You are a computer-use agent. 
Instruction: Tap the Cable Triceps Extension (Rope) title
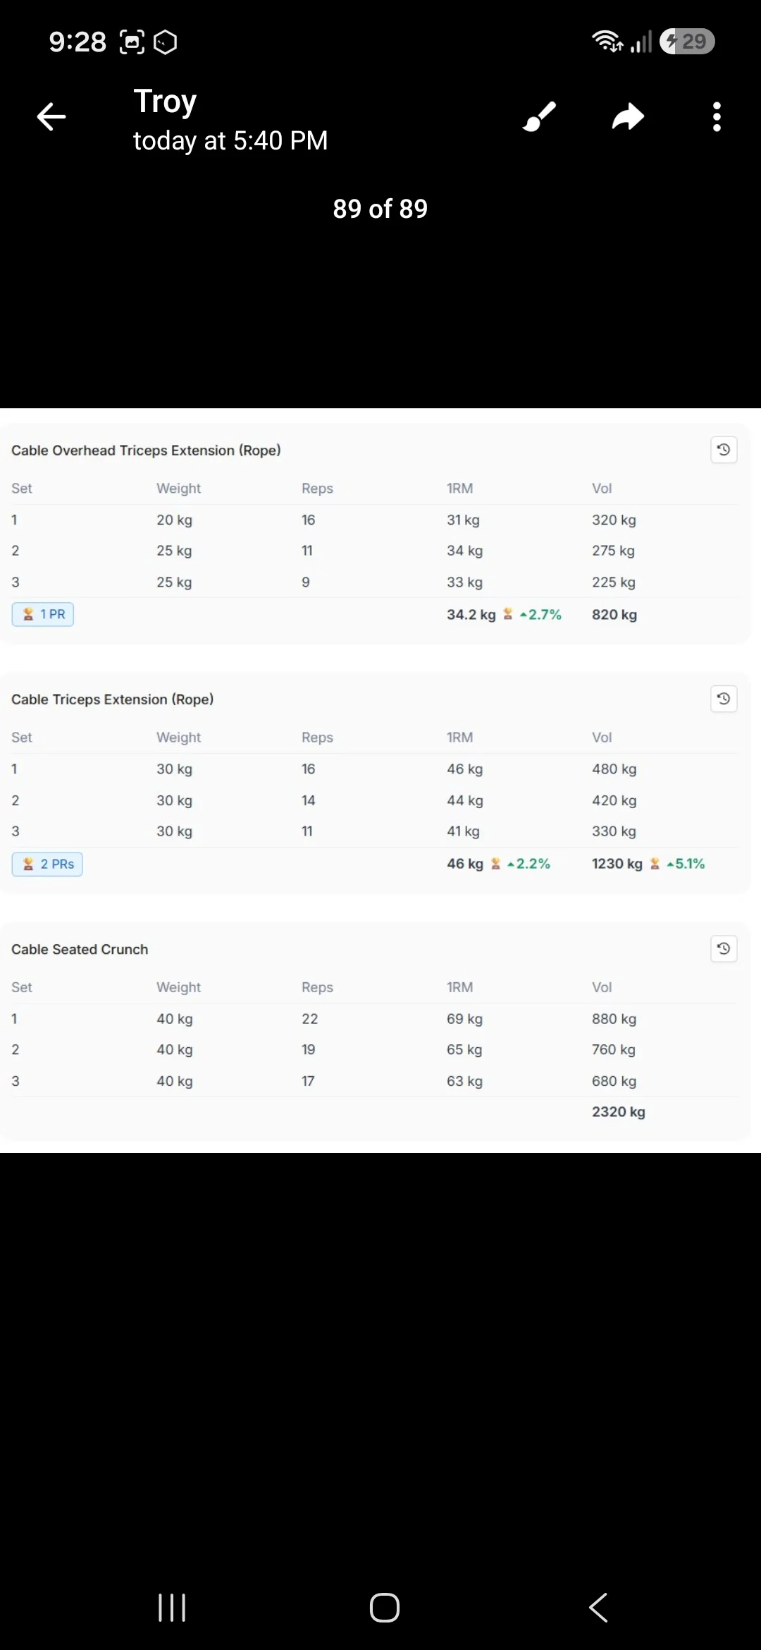113,699
